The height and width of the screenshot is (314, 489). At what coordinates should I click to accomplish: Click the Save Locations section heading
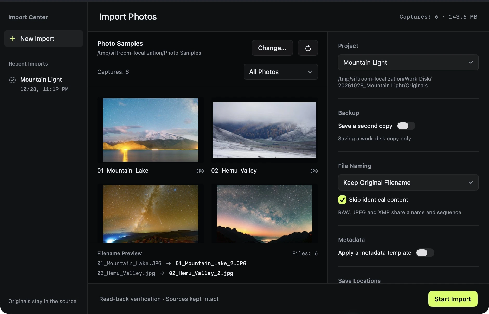359,281
